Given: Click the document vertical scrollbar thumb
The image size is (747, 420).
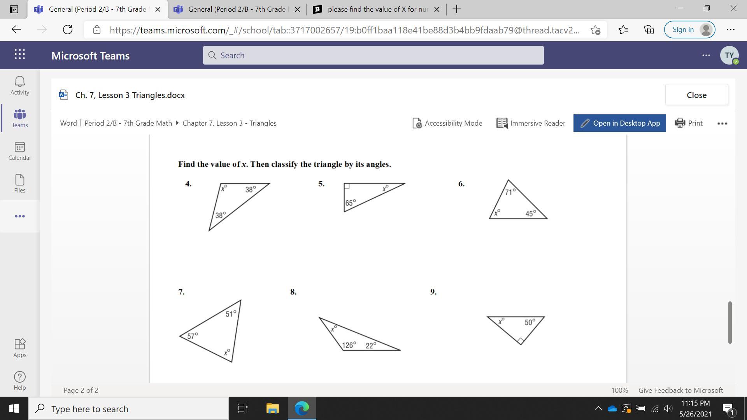Looking at the screenshot, I should (730, 322).
